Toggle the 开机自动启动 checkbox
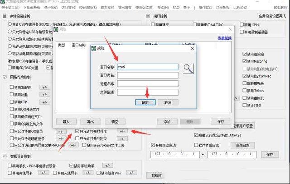The height and width of the screenshot is (184, 290). click(x=153, y=145)
